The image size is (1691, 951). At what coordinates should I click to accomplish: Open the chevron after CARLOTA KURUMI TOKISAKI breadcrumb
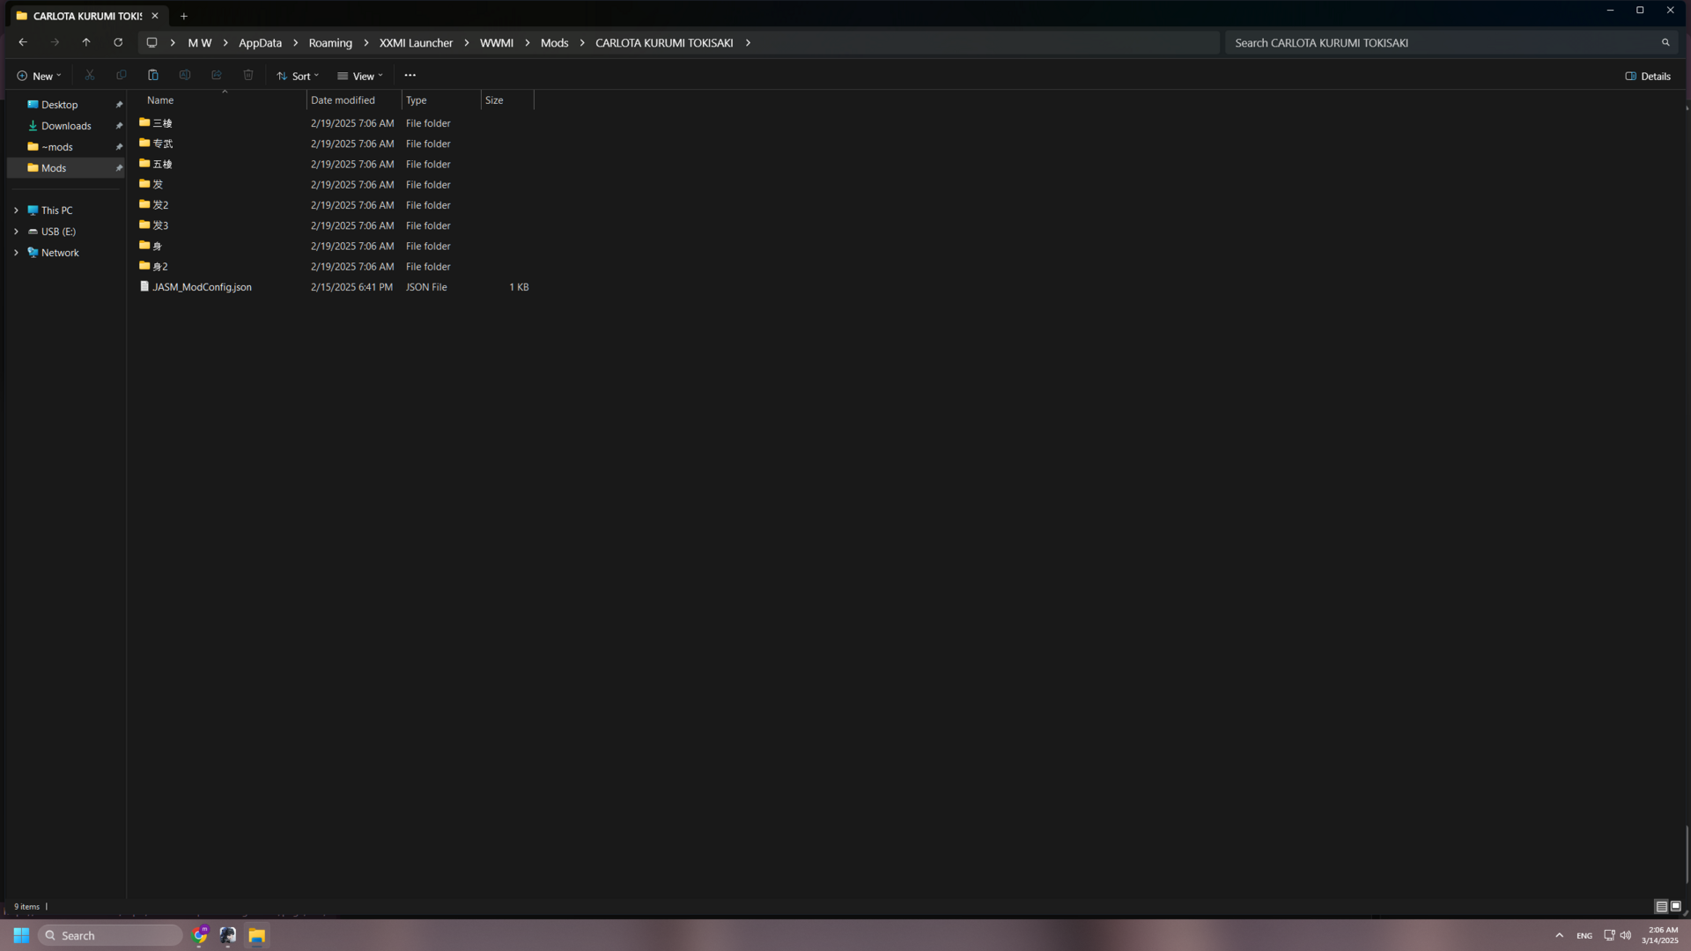tap(748, 42)
